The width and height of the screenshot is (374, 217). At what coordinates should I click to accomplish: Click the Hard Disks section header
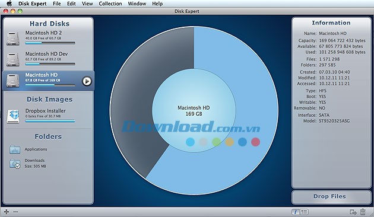click(50, 24)
